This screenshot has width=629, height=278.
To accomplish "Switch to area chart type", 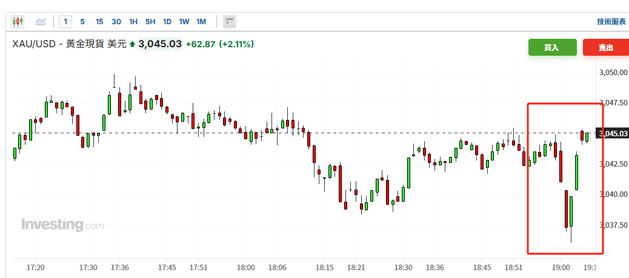I will tap(41, 22).
